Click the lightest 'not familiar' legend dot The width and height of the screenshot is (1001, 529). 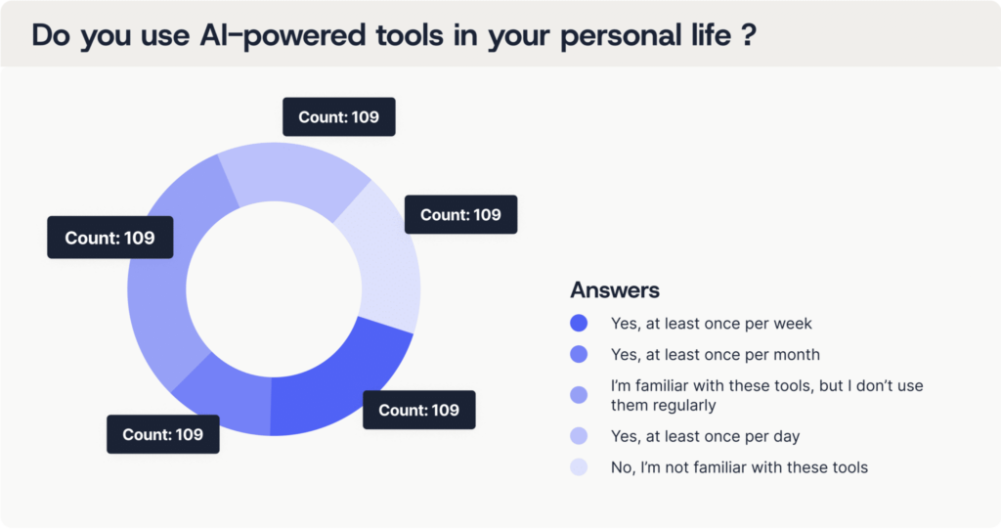pos(579,467)
